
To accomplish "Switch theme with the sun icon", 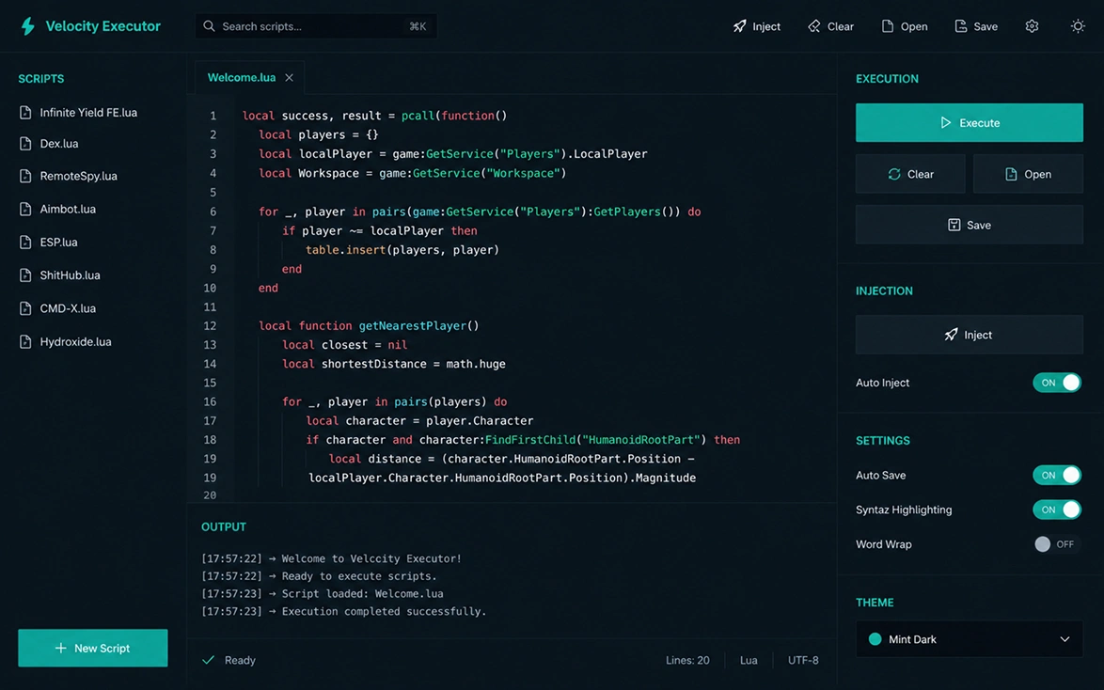I will [x=1078, y=26].
